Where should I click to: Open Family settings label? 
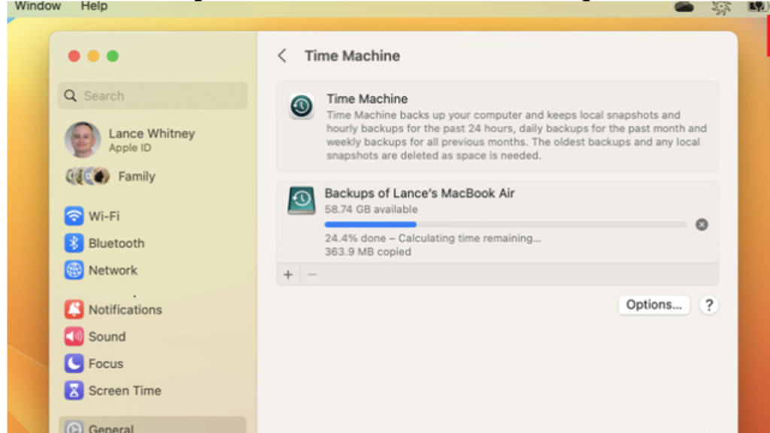point(137,176)
